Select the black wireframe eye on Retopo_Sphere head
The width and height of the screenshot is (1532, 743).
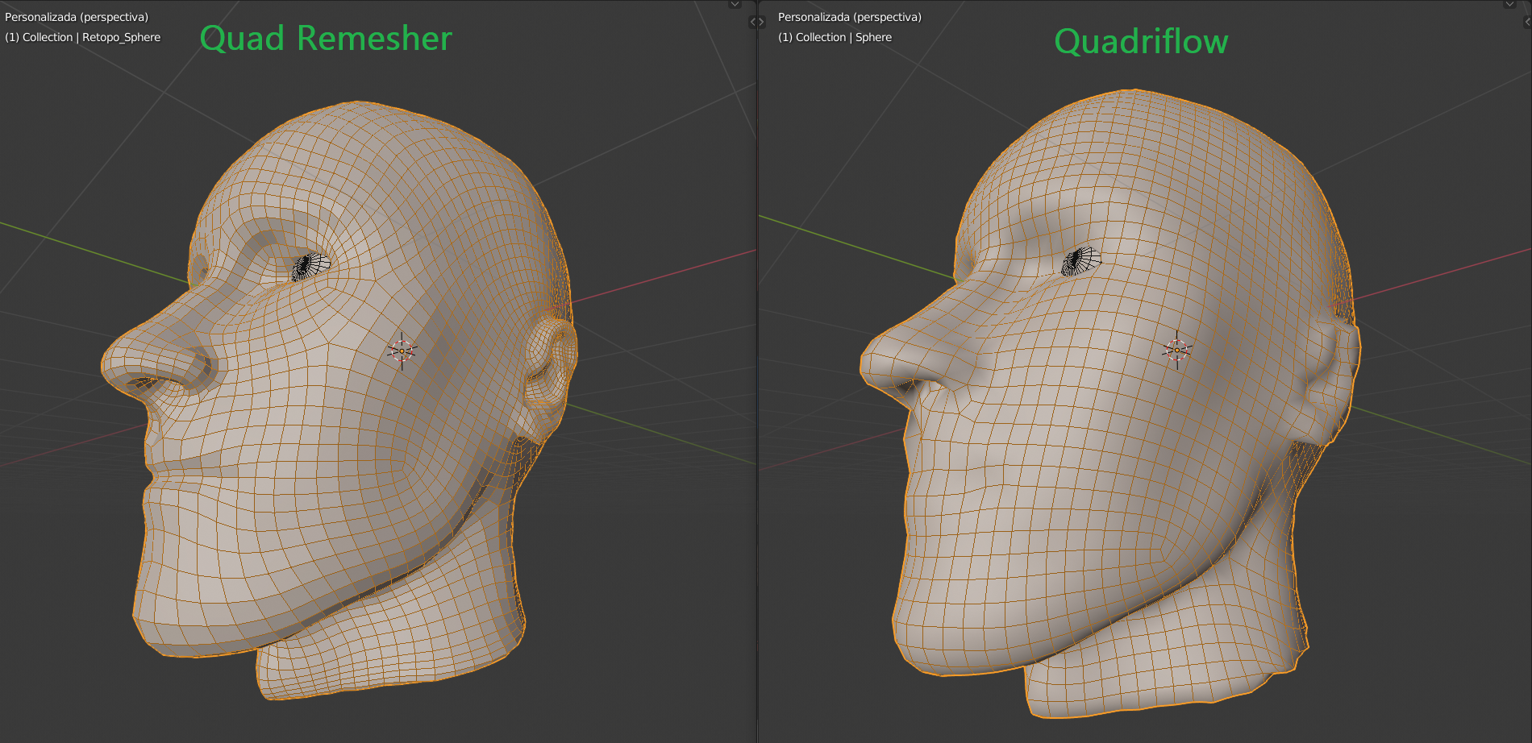(310, 266)
